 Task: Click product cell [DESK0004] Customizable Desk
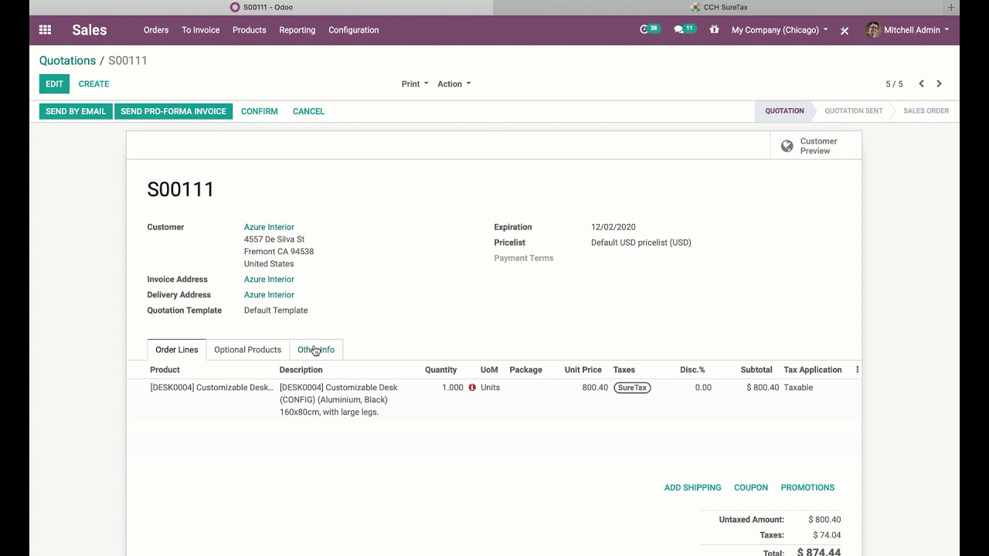(212, 388)
